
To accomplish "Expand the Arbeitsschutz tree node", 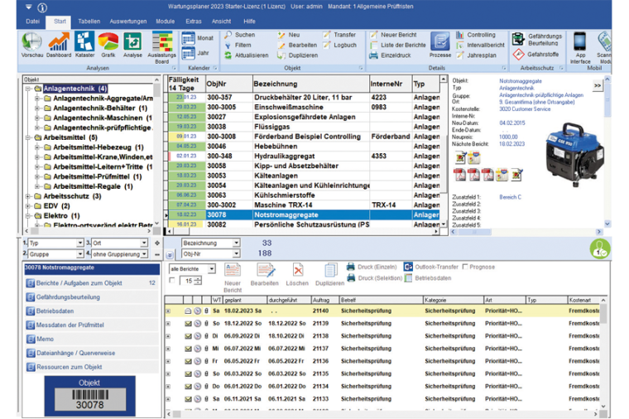I will (27, 196).
